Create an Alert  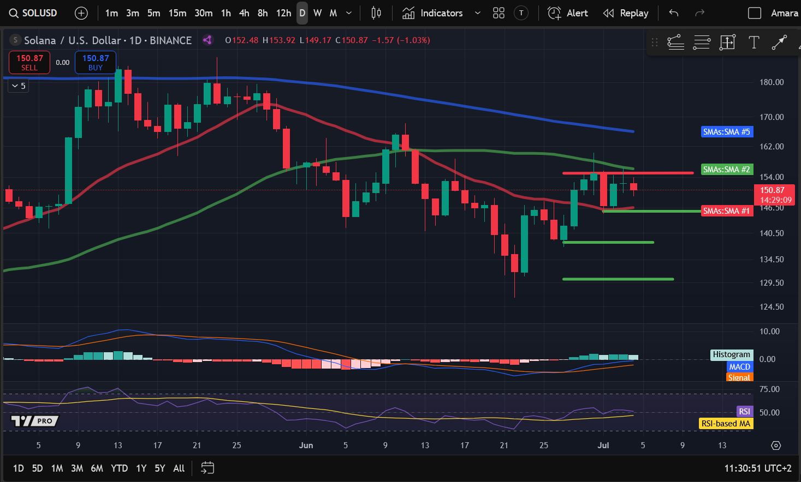pyautogui.click(x=568, y=13)
